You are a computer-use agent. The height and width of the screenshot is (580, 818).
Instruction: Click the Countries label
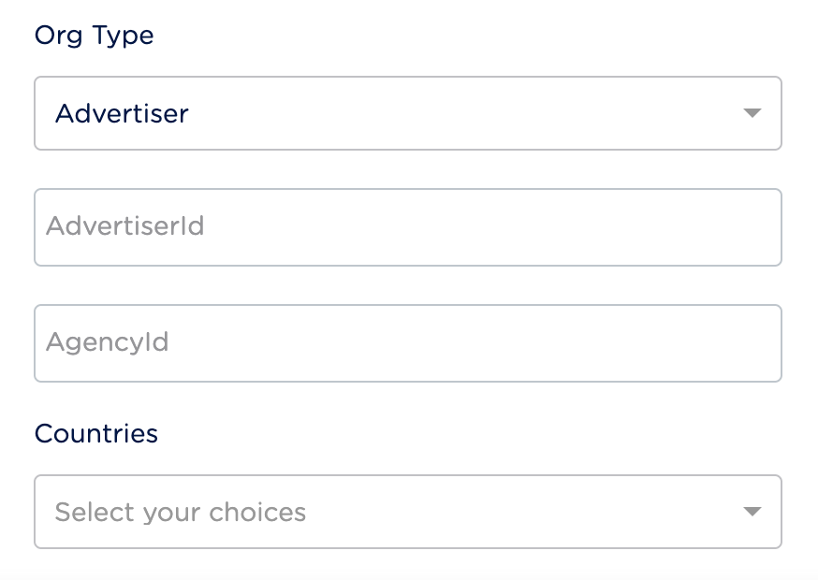[96, 433]
